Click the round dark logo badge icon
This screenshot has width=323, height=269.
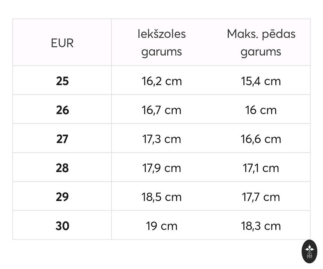tap(309, 251)
